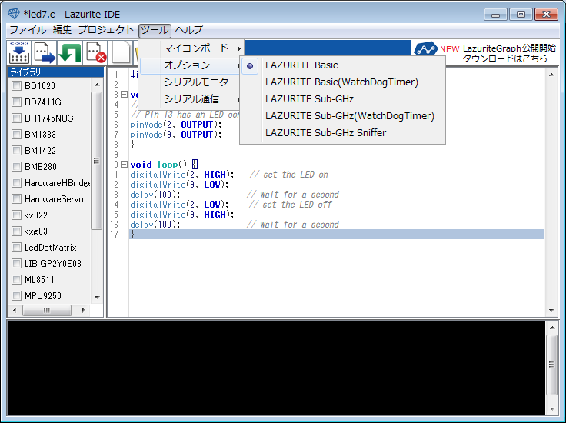
Task: Open the シリアルモニタ menu entry
Action: (x=191, y=82)
